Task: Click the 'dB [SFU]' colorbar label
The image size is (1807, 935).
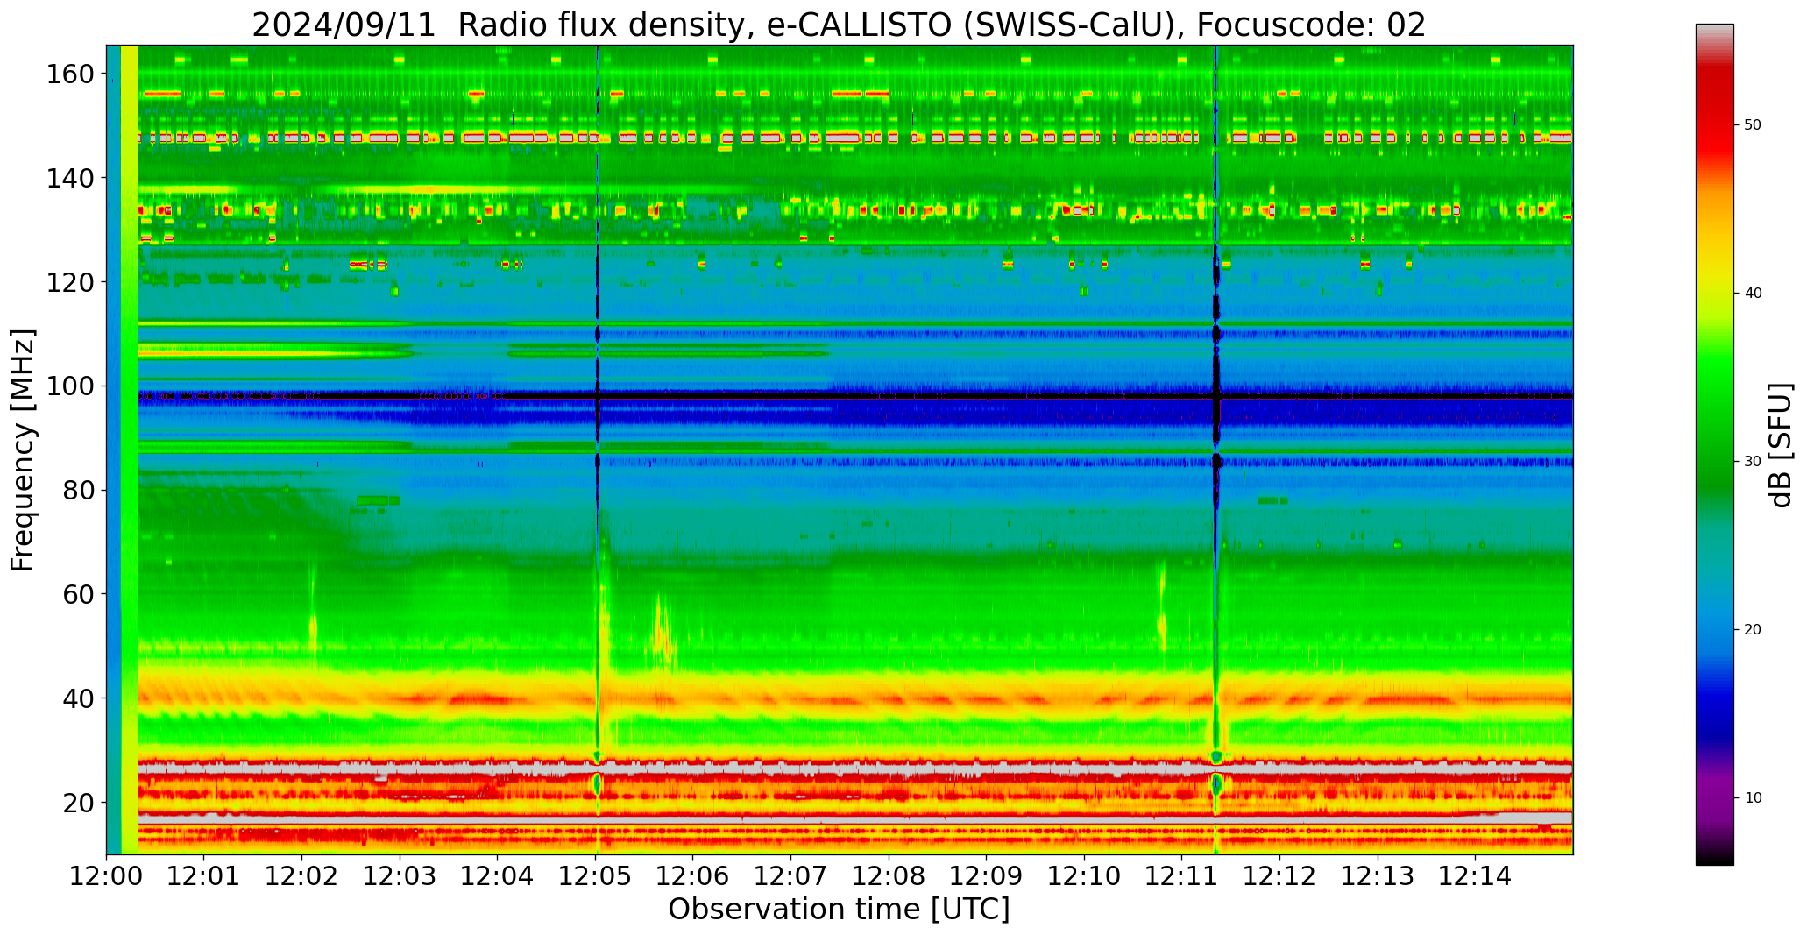Action: pos(1781,445)
